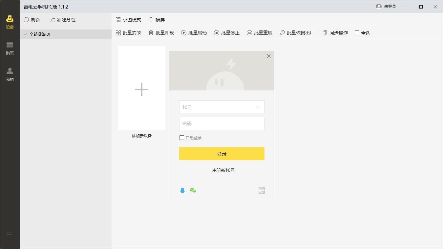Click the 添加新设备 thumbnail

coord(141,88)
